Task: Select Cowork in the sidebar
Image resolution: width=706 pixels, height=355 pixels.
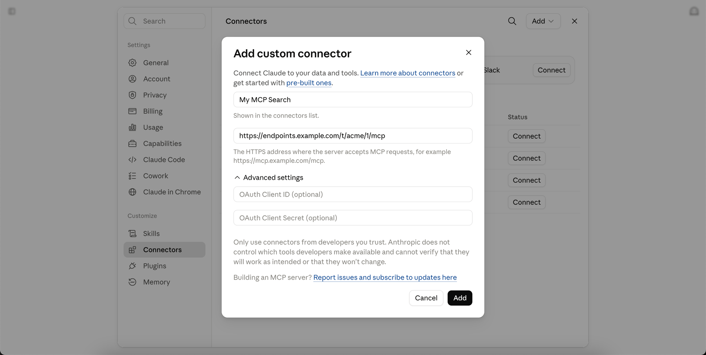Action: point(164,176)
